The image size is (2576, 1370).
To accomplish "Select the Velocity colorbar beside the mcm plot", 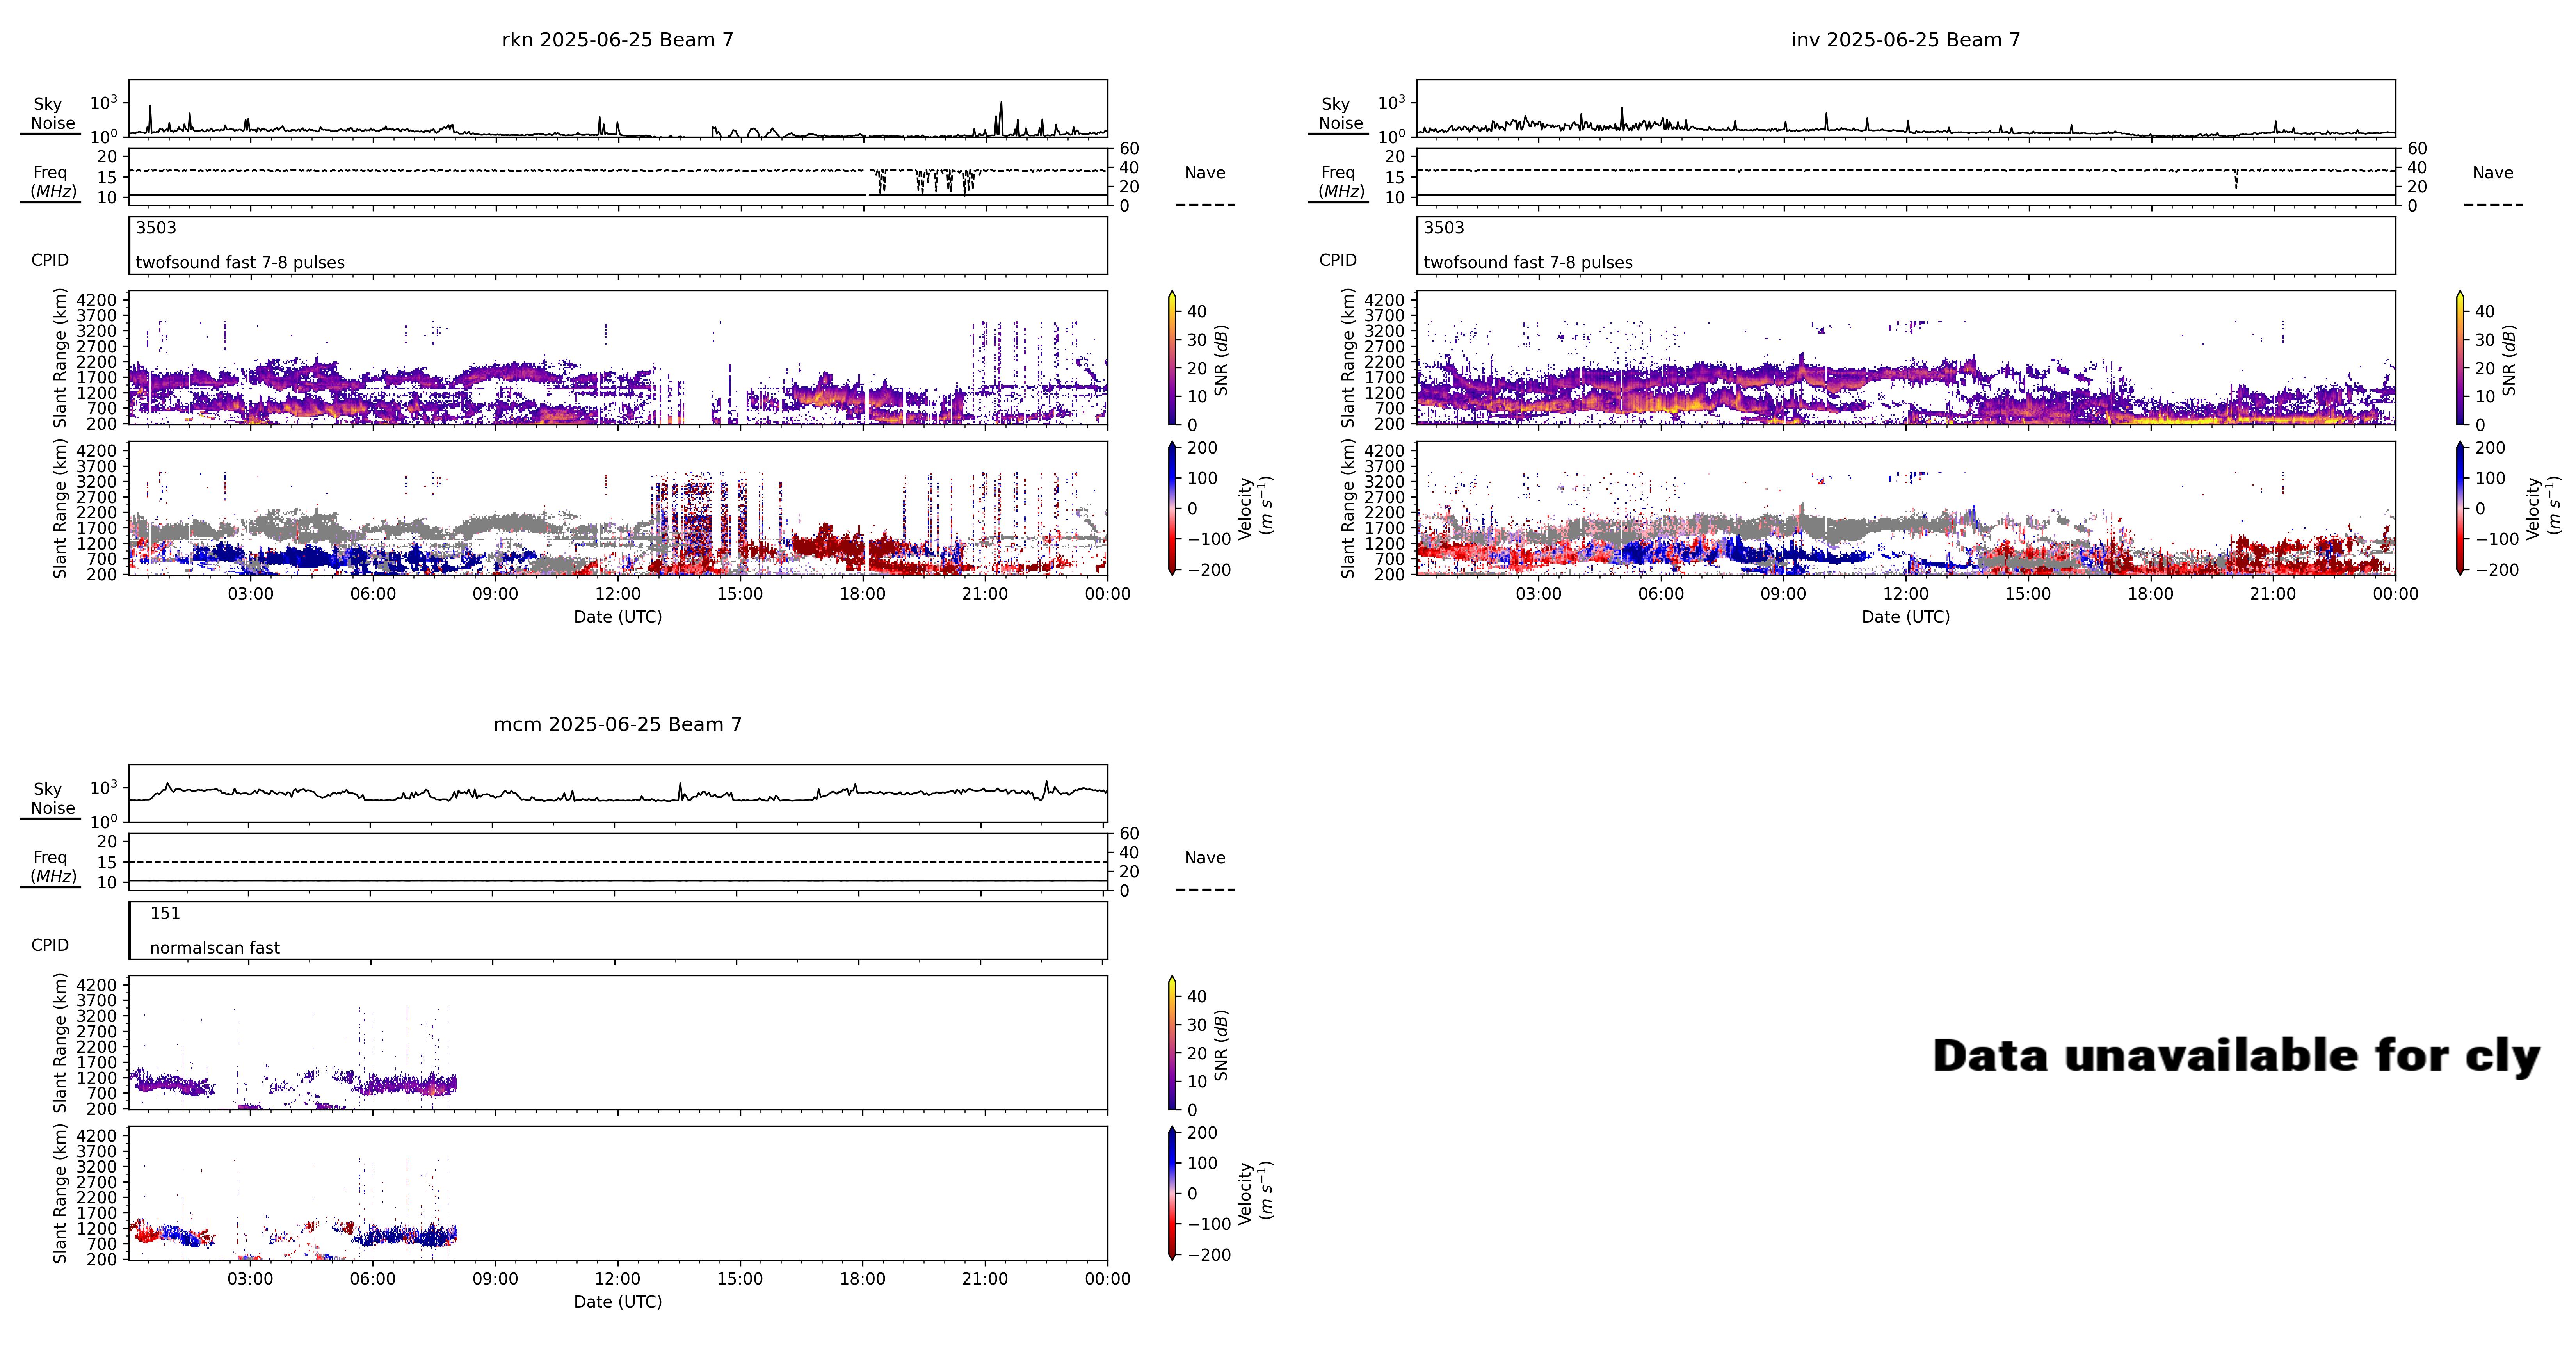I will tap(1172, 1194).
